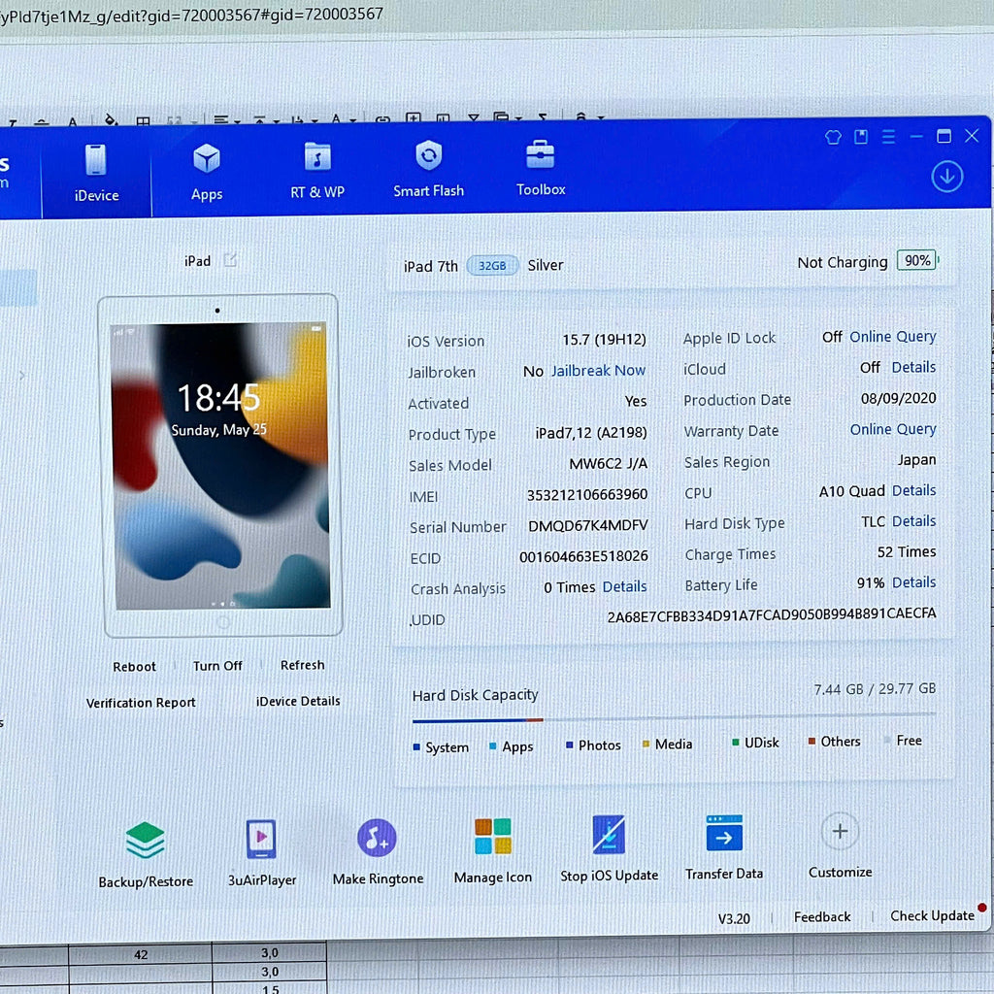994x994 pixels.
Task: Open the Make Ringtone tool
Action: click(x=377, y=838)
